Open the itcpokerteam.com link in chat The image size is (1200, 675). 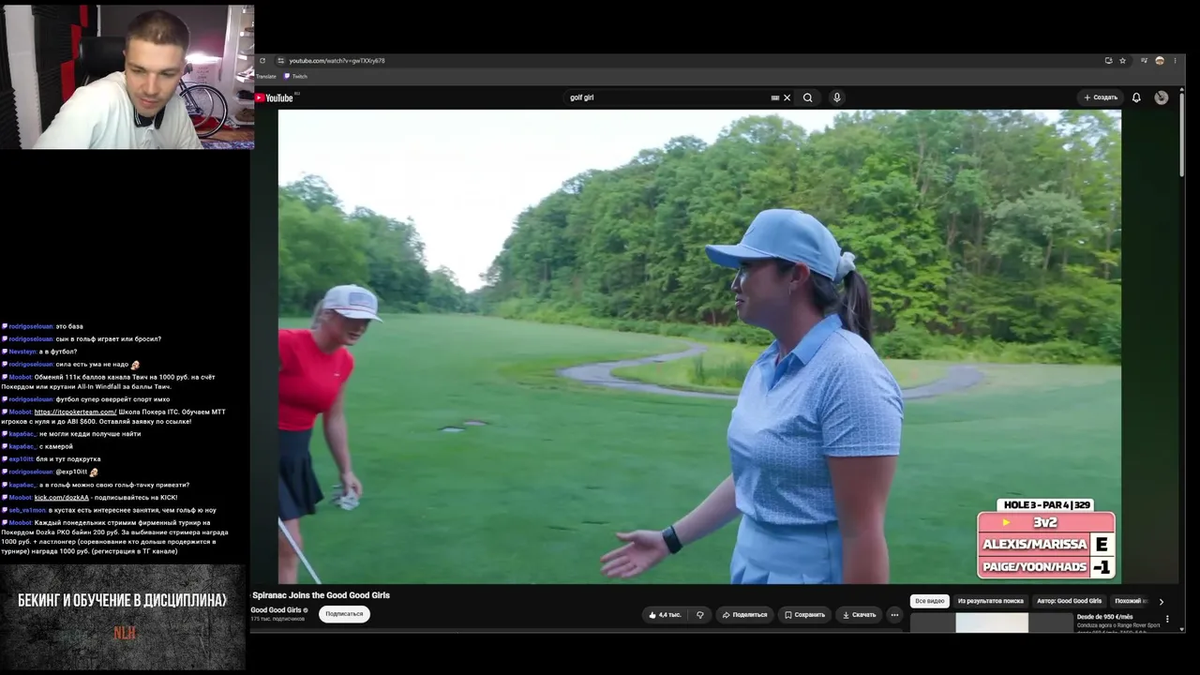(75, 412)
